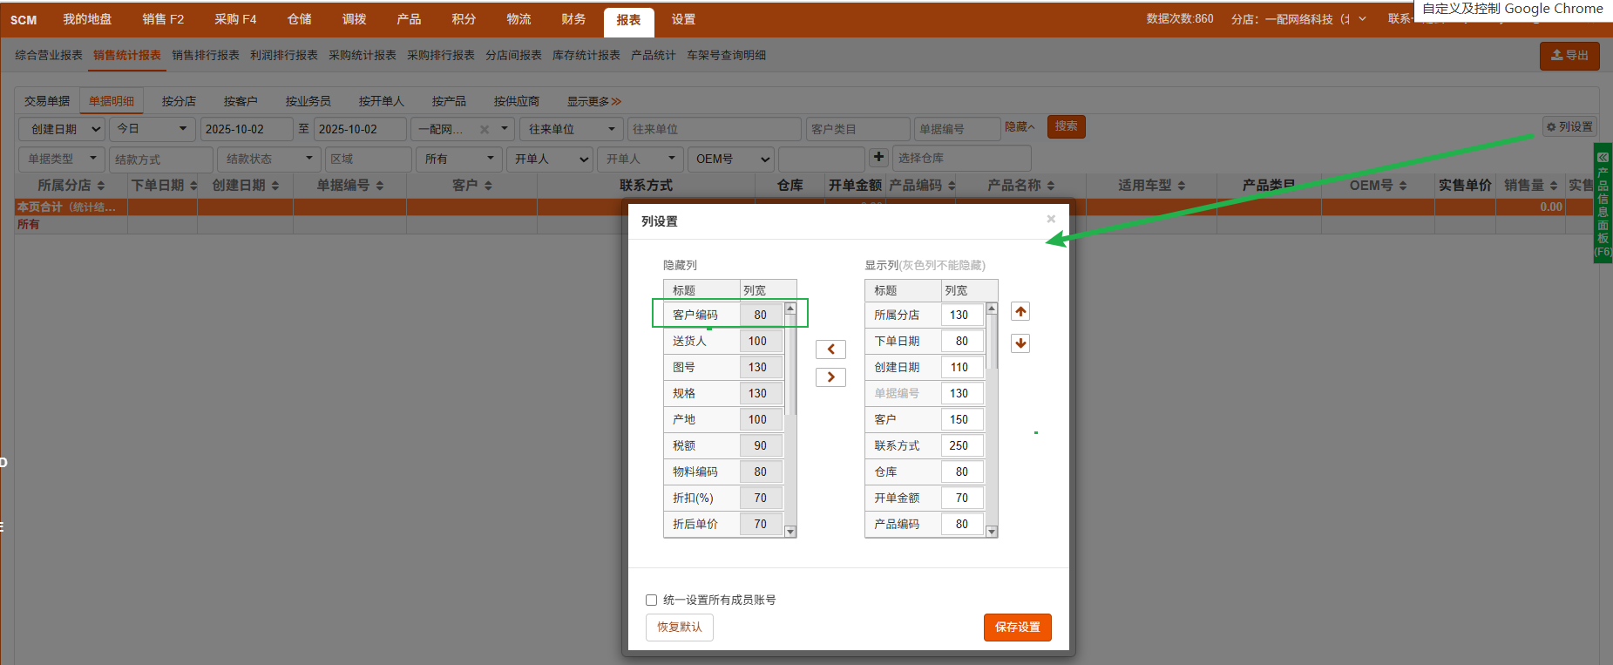Click the 导出 export button

click(x=1569, y=56)
